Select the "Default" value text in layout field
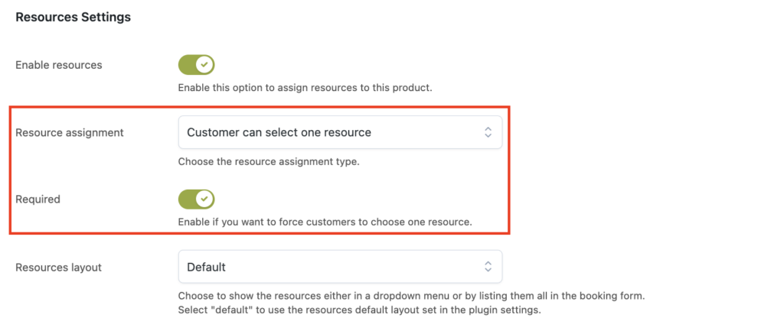This screenshot has height=331, width=784. tap(206, 267)
